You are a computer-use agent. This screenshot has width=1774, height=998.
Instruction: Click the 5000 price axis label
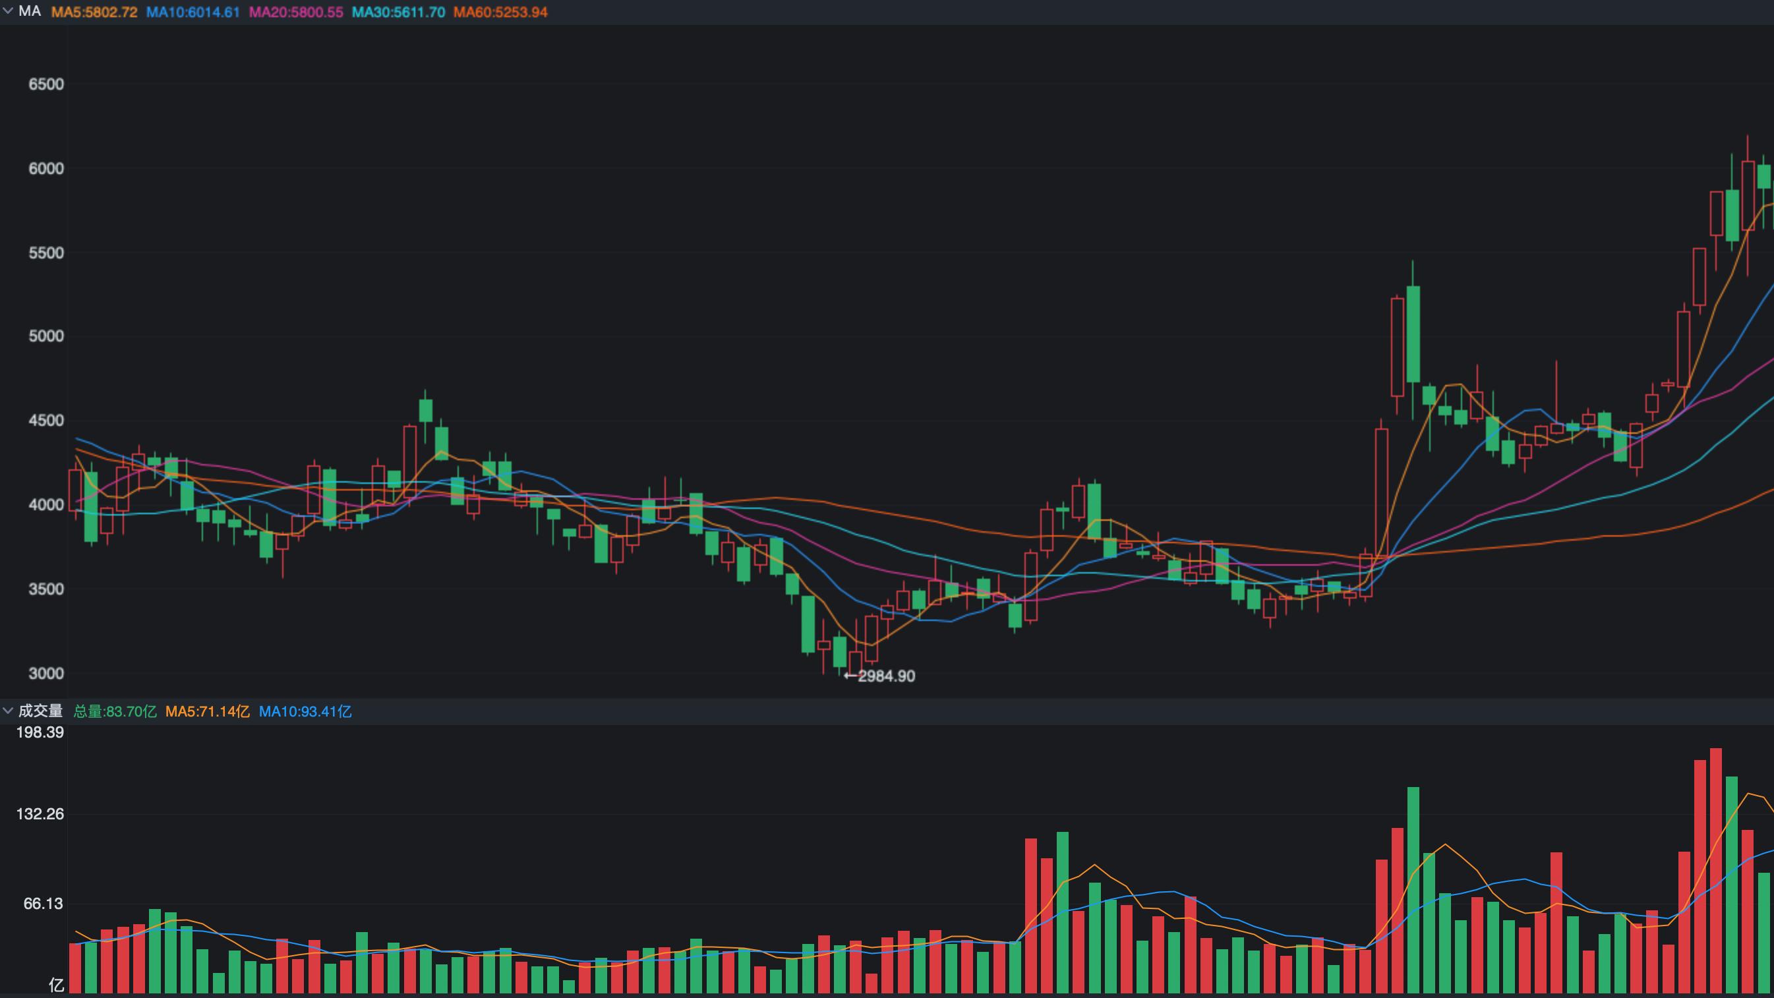(45, 336)
